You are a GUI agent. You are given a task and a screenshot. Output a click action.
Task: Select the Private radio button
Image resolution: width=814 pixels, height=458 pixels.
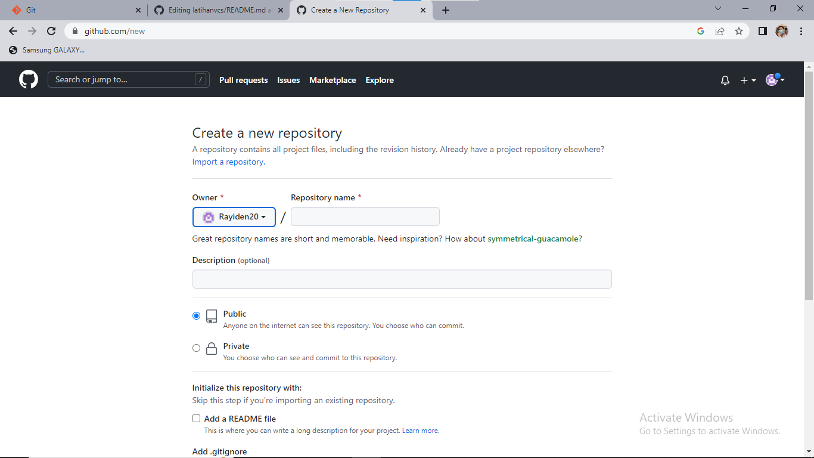[196, 348]
